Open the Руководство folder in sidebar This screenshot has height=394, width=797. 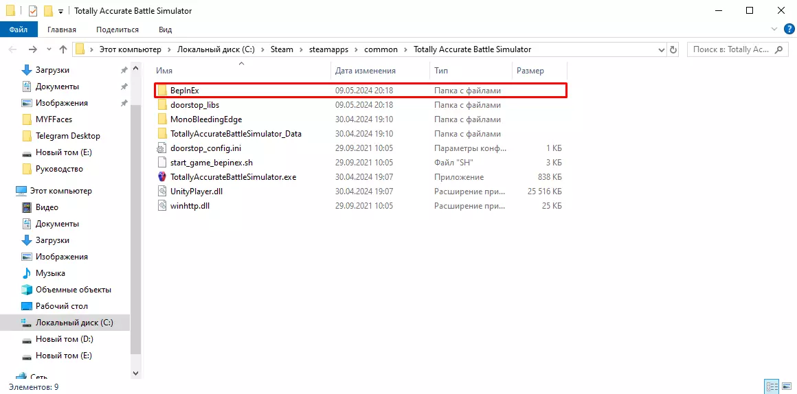coord(59,169)
